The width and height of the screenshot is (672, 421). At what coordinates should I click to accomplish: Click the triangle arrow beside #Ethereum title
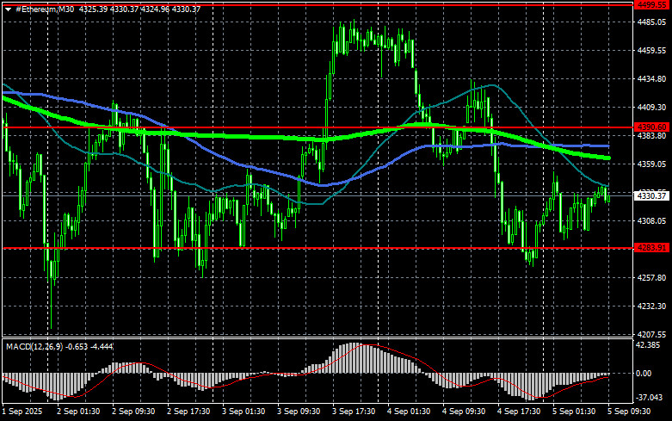pos(7,8)
